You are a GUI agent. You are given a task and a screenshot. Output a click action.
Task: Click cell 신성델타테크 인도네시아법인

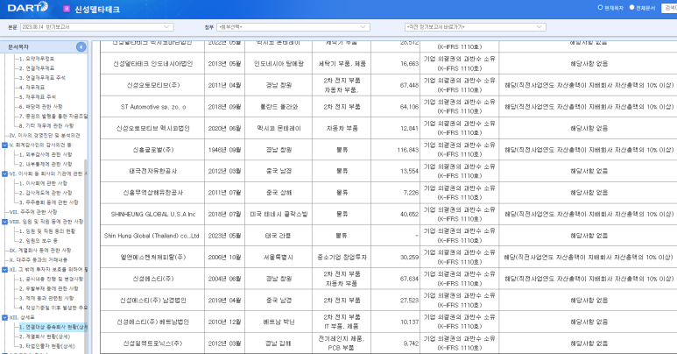(153, 64)
